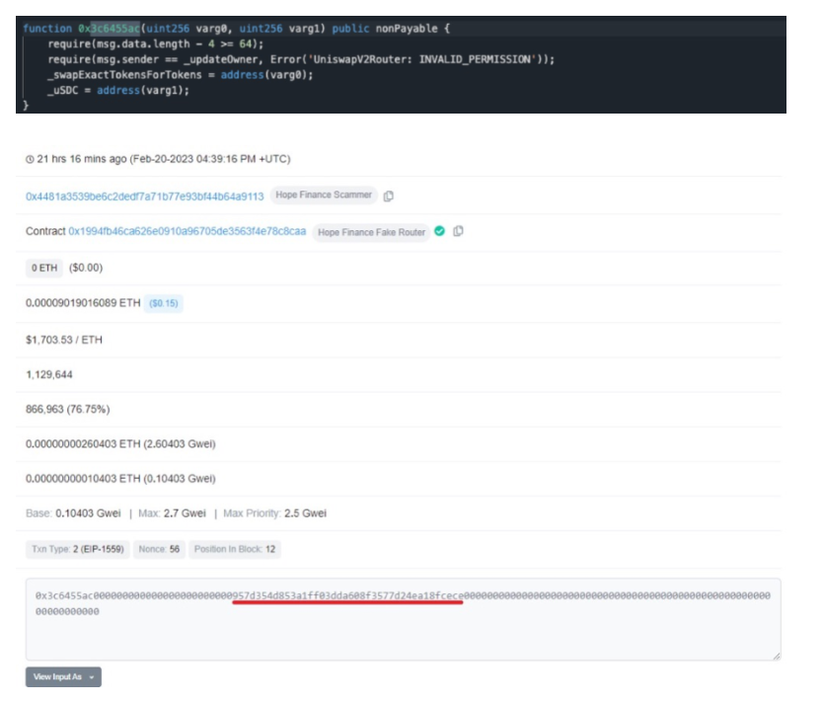The height and width of the screenshot is (705, 822).
Task: Click the green verified checkmark icon
Action: [440, 231]
